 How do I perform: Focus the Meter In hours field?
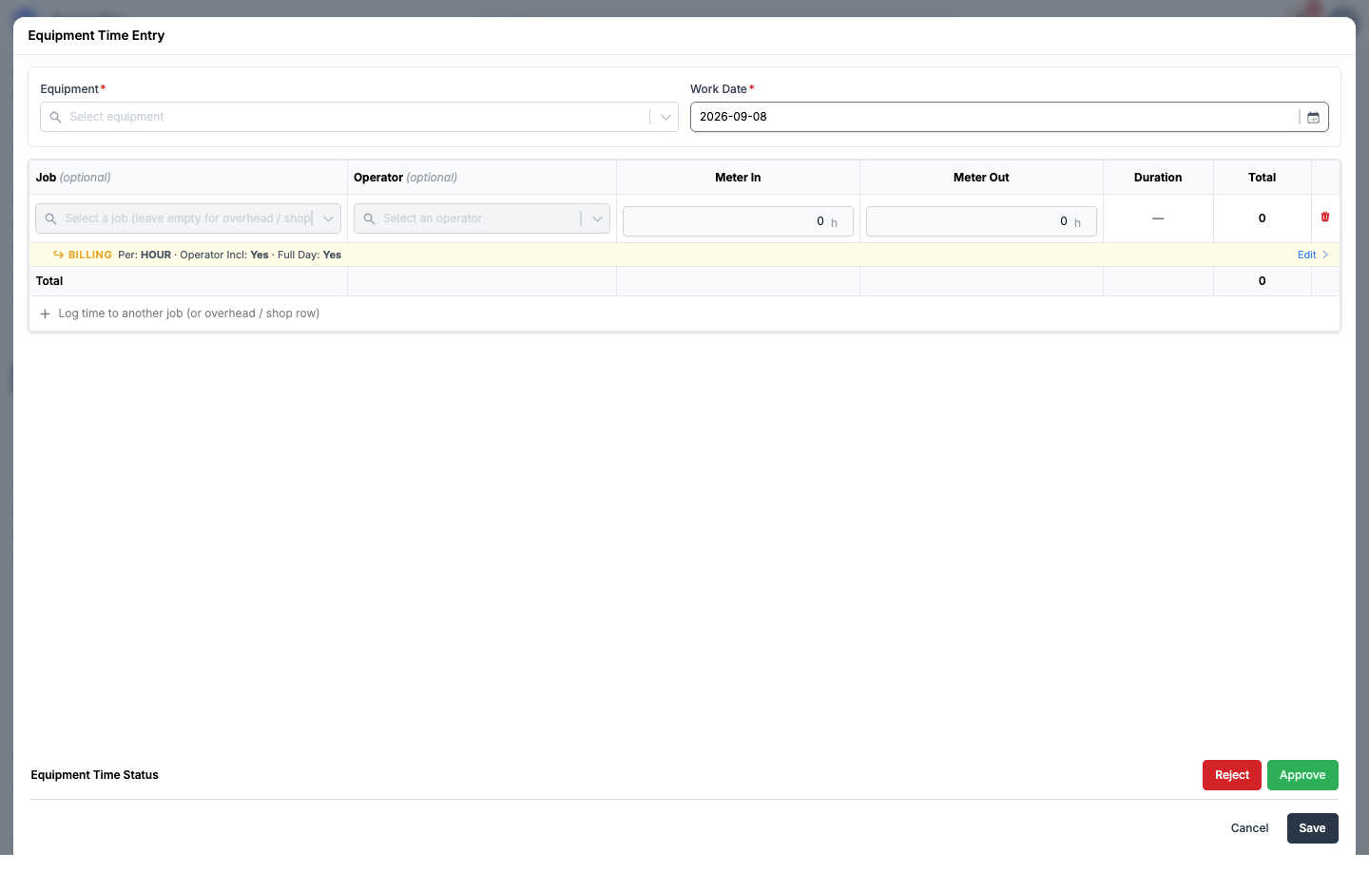[738, 221]
